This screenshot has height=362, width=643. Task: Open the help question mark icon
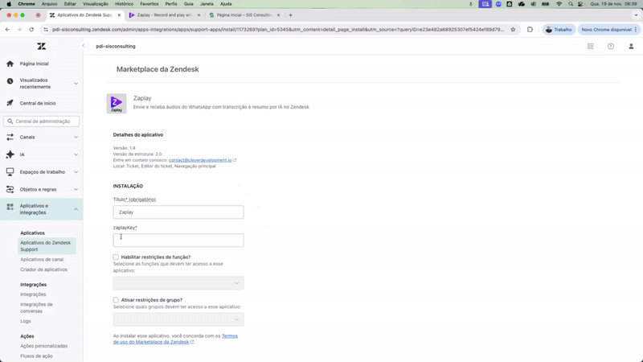coord(611,47)
